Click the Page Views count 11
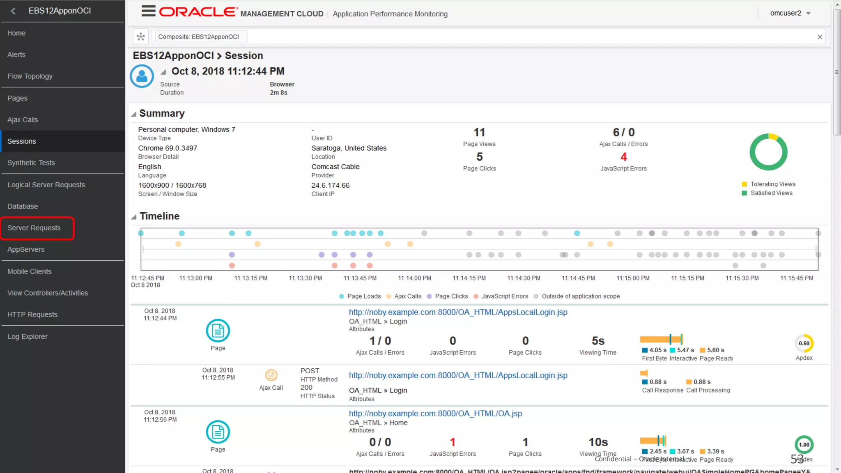Viewport: 841px width, 473px height. coord(479,133)
